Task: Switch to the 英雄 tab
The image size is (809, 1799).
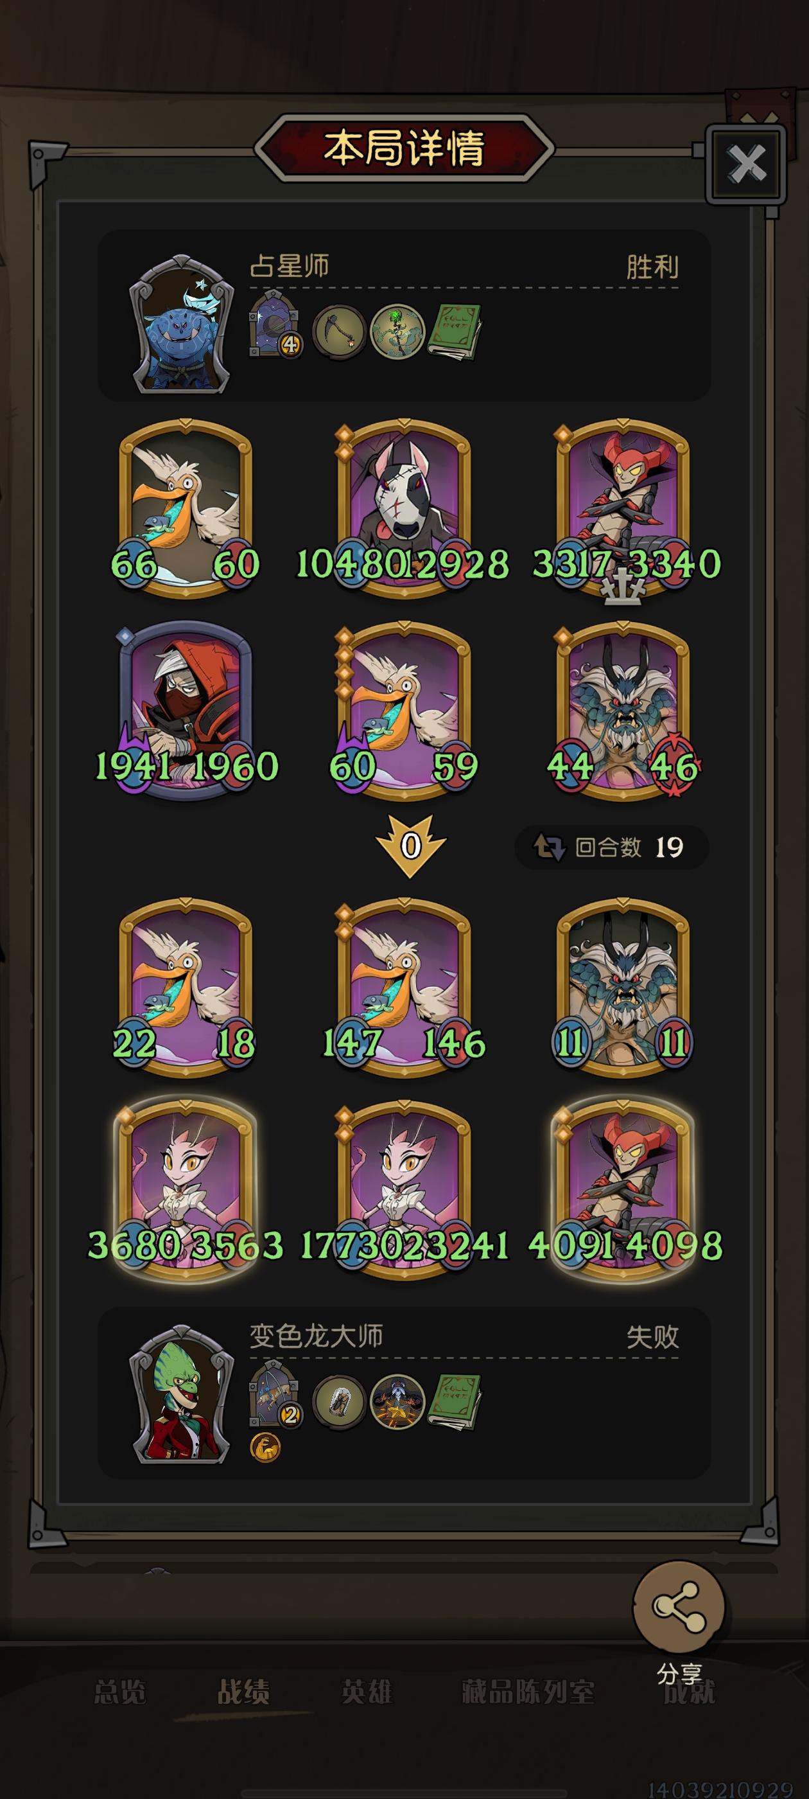Action: coord(367,1692)
